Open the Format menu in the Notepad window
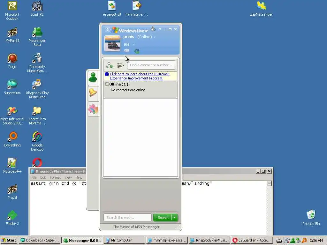This screenshot has width=327, height=245. click(x=55, y=177)
